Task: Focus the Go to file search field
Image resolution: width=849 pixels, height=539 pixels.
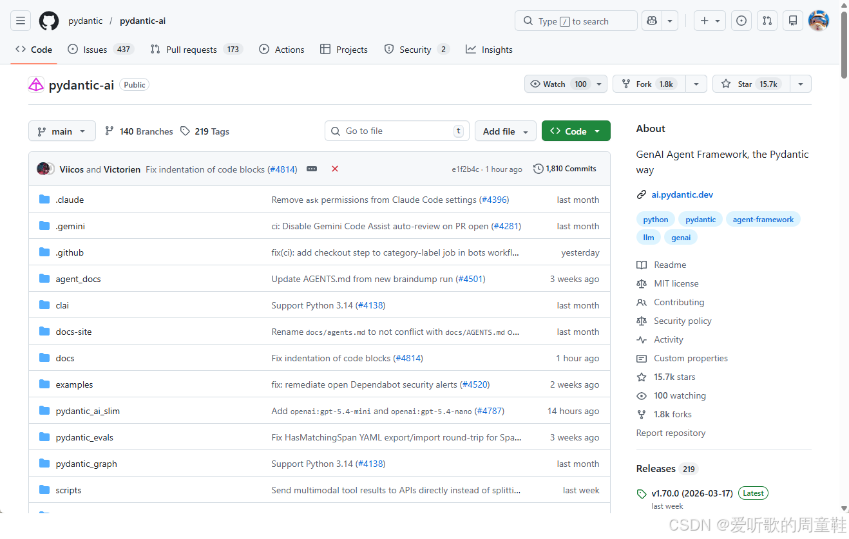Action: (397, 131)
